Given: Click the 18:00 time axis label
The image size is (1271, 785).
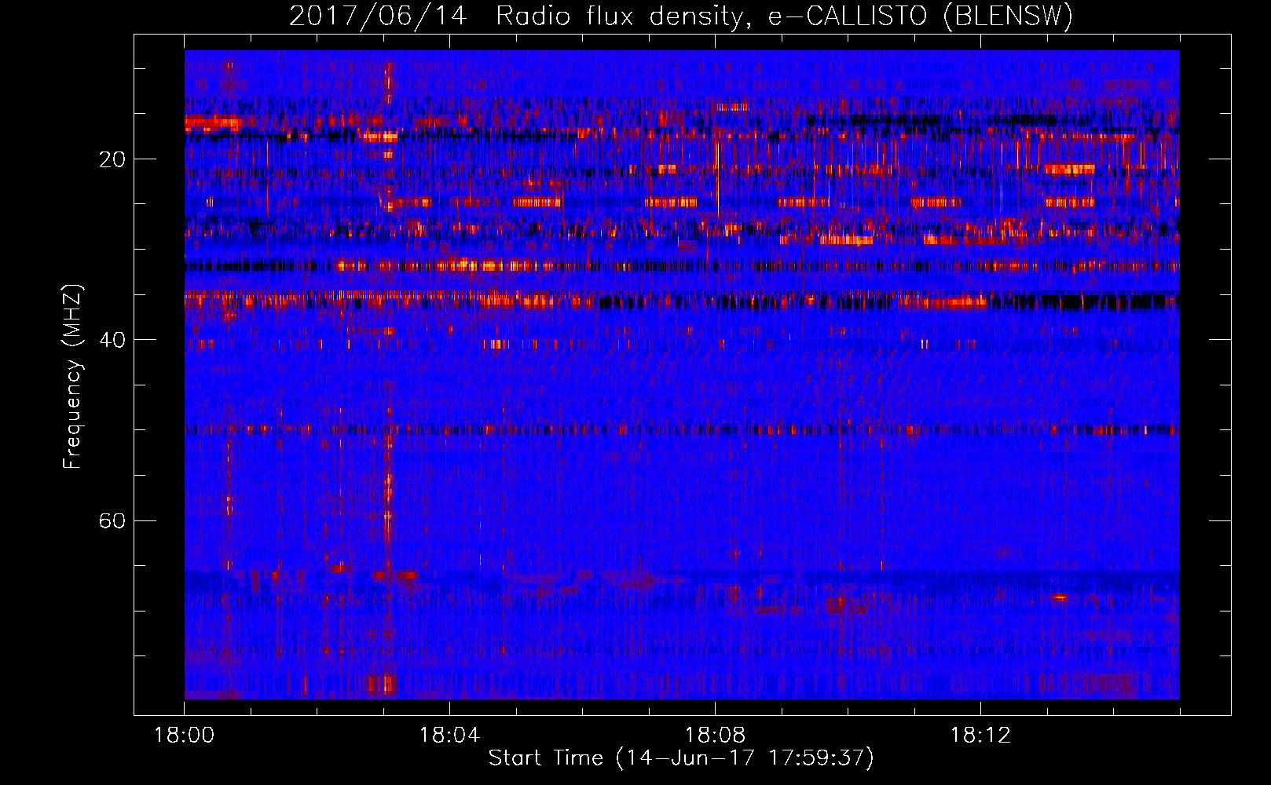Looking at the screenshot, I should click(x=185, y=736).
